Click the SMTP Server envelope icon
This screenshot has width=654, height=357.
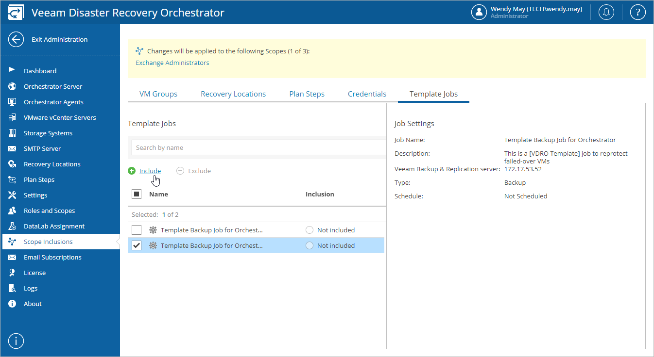pos(13,148)
